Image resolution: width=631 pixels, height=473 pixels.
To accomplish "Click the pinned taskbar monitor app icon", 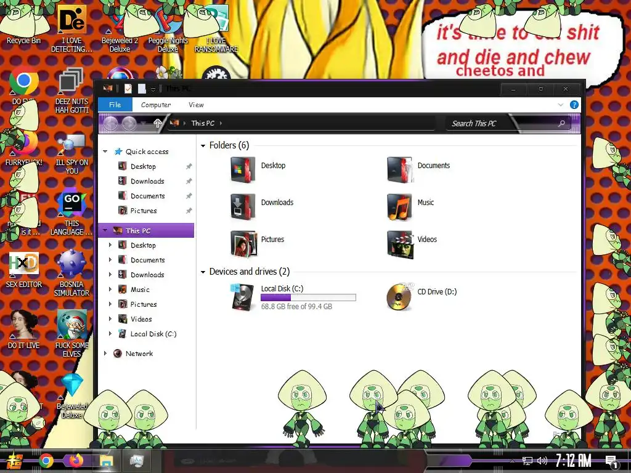I will 136,461.
